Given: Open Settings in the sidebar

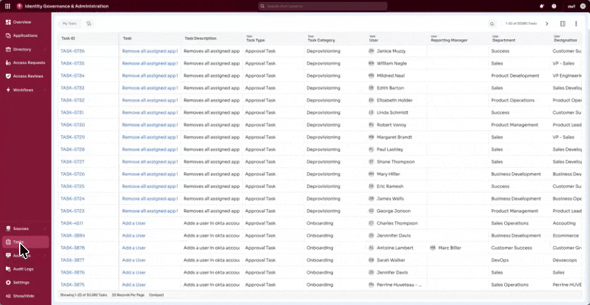Looking at the screenshot, I should 21,282.
